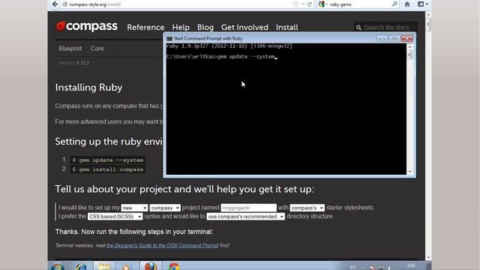Click the 'gem install compass' code line

tap(108, 169)
